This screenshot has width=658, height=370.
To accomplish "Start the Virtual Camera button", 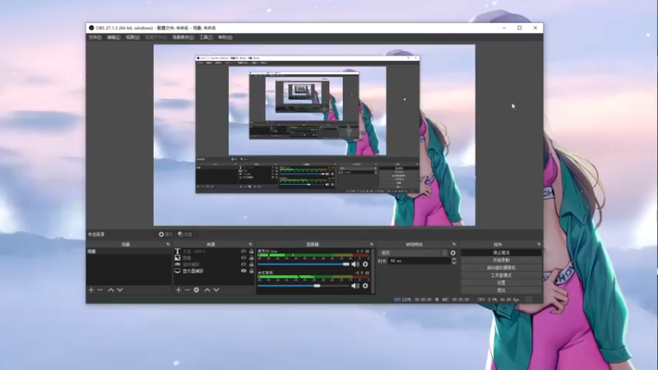I will point(501,268).
